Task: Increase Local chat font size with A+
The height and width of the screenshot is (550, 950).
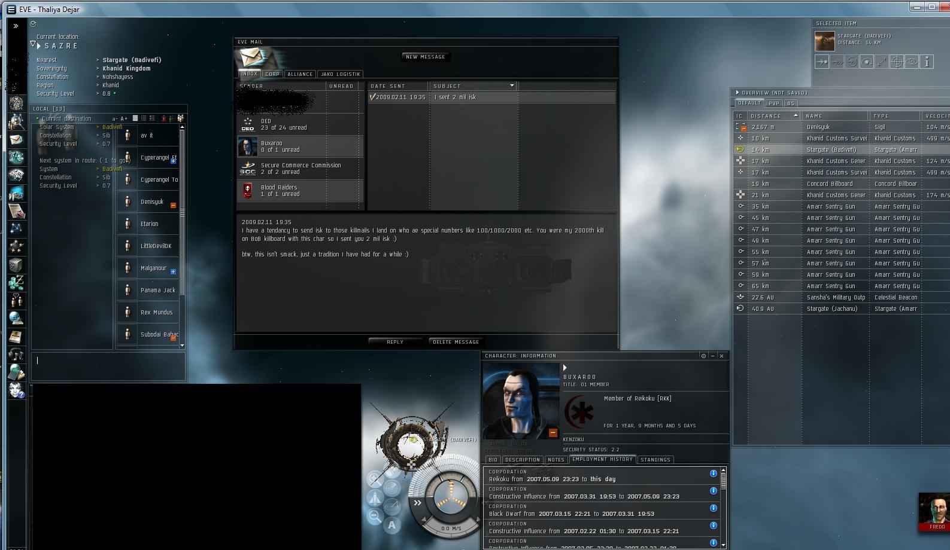Action: (x=124, y=118)
